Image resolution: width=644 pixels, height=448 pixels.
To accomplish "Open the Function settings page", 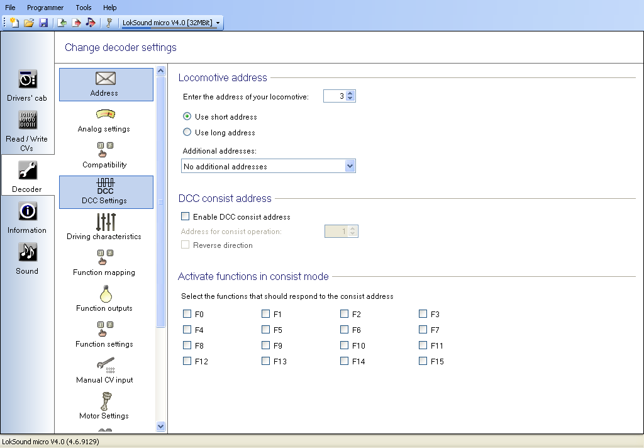I will point(104,335).
